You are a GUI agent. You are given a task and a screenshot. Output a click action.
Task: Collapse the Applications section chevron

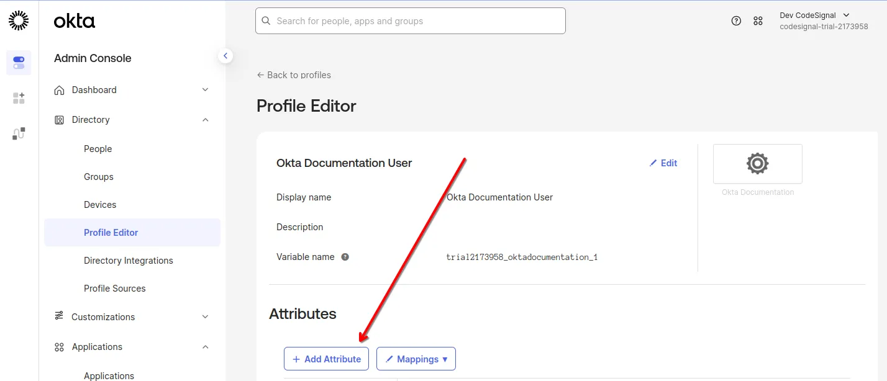point(206,347)
